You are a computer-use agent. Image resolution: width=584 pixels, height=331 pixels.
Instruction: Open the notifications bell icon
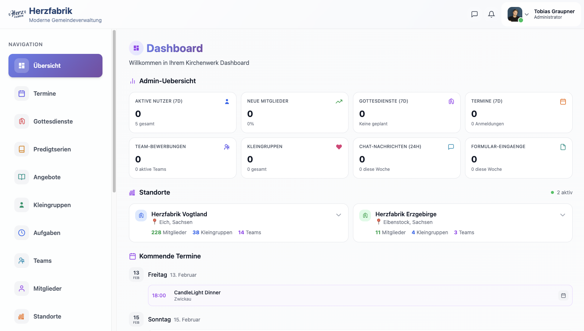click(x=491, y=14)
